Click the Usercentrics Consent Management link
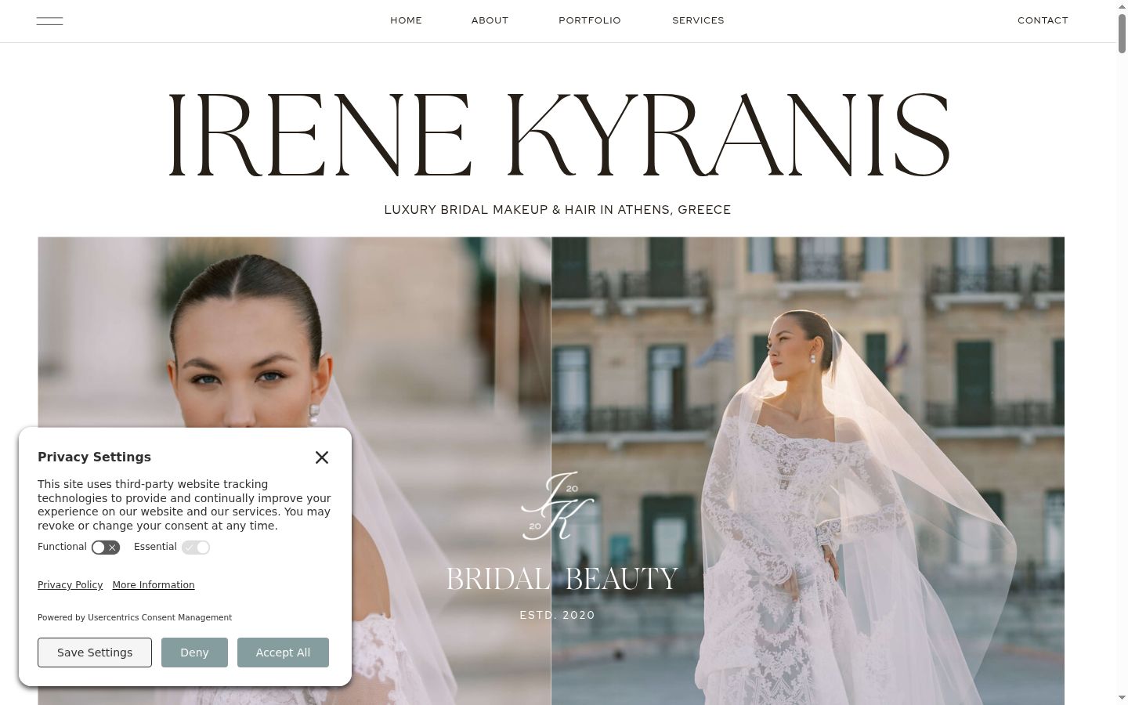The width and height of the screenshot is (1128, 705). point(160,617)
